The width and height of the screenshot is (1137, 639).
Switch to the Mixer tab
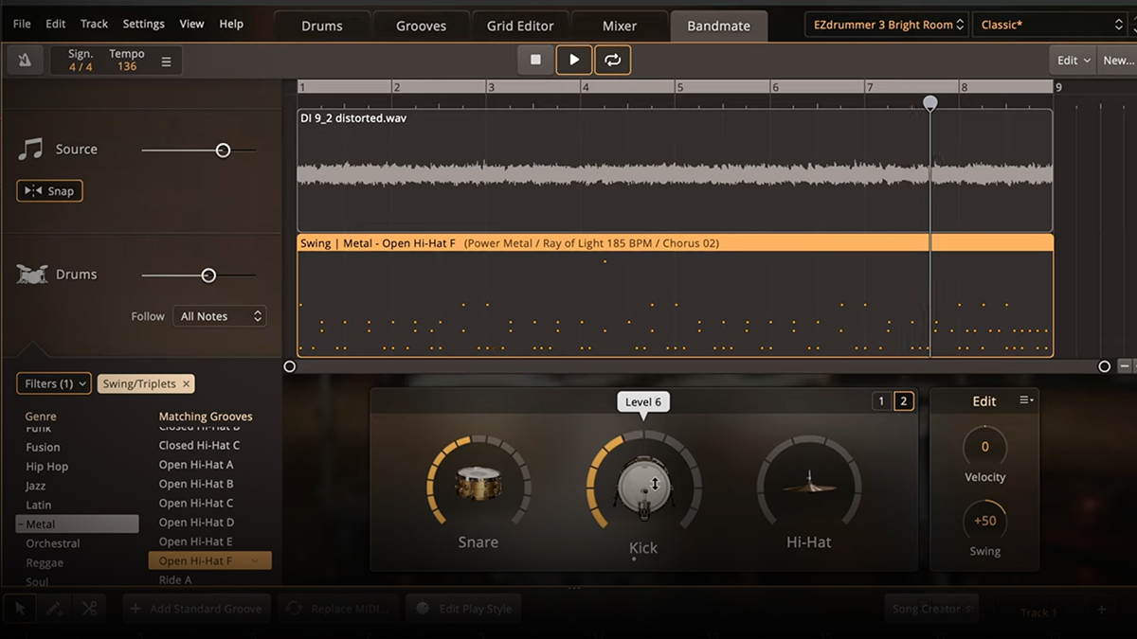620,26
